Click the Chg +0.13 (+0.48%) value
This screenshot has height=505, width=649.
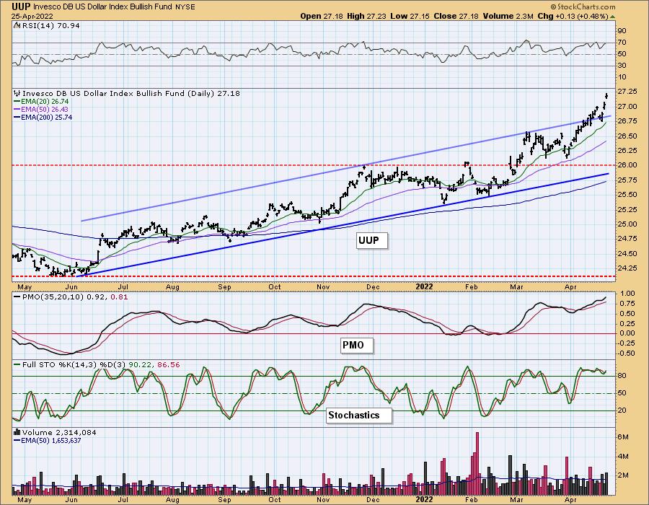573,16
